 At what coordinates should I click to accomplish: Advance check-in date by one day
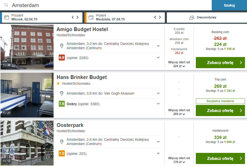coord(78,17)
